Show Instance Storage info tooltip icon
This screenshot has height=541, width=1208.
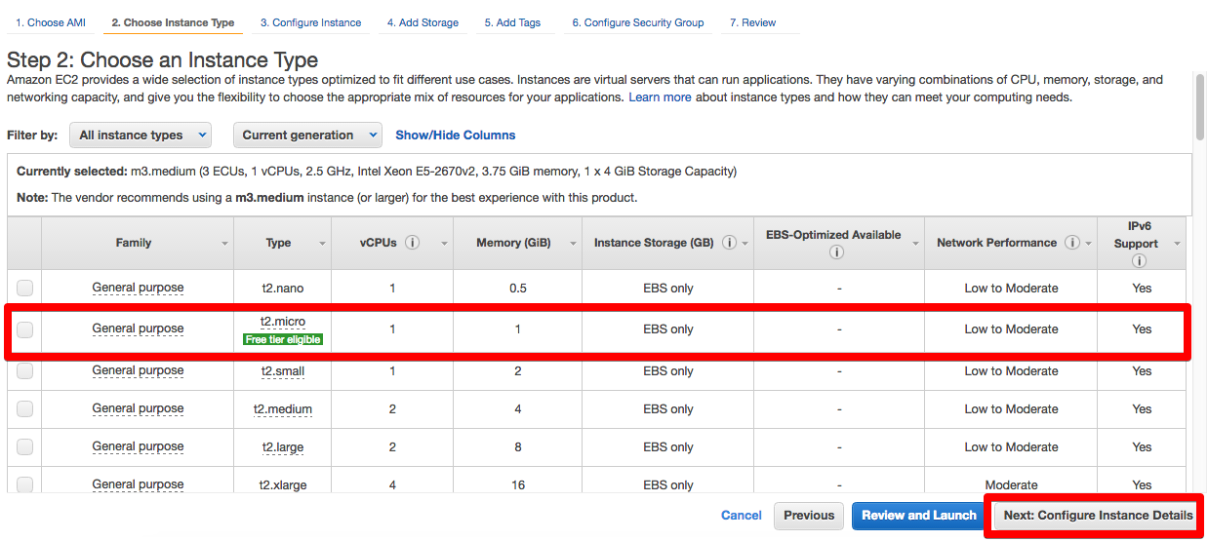pos(729,243)
